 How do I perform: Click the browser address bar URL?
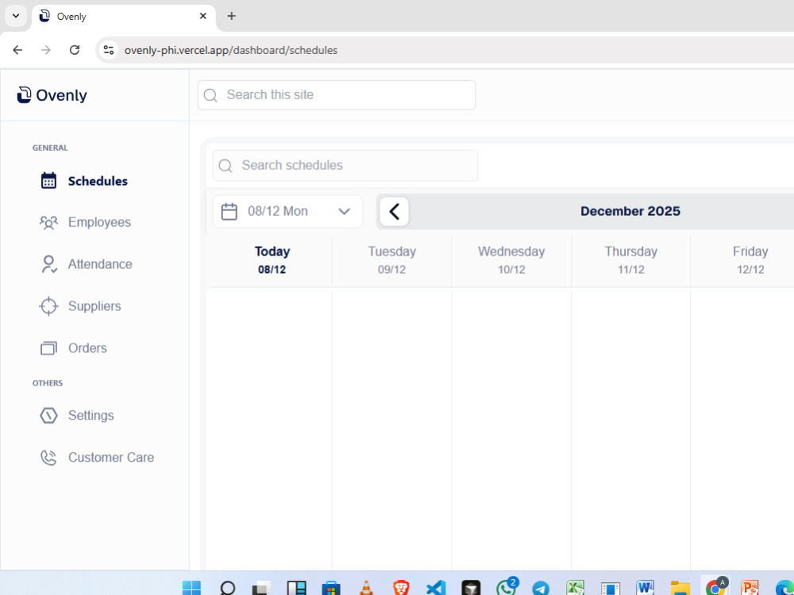tap(231, 50)
